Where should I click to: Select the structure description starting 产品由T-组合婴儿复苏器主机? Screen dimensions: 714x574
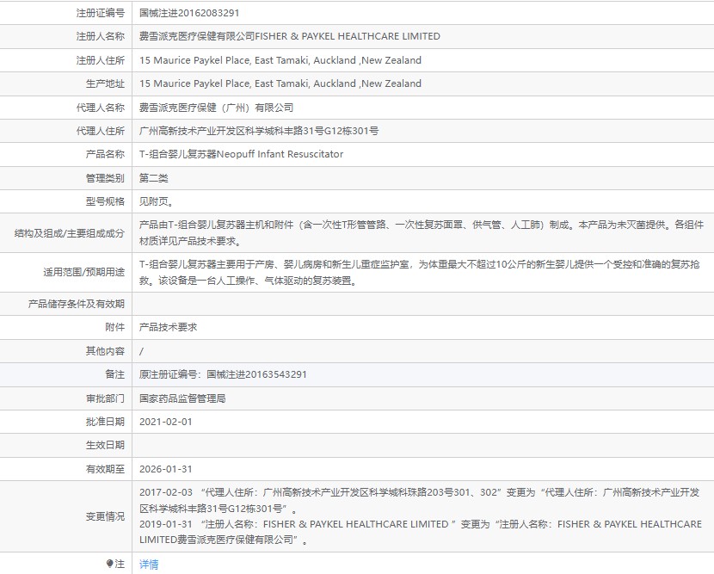422,233
